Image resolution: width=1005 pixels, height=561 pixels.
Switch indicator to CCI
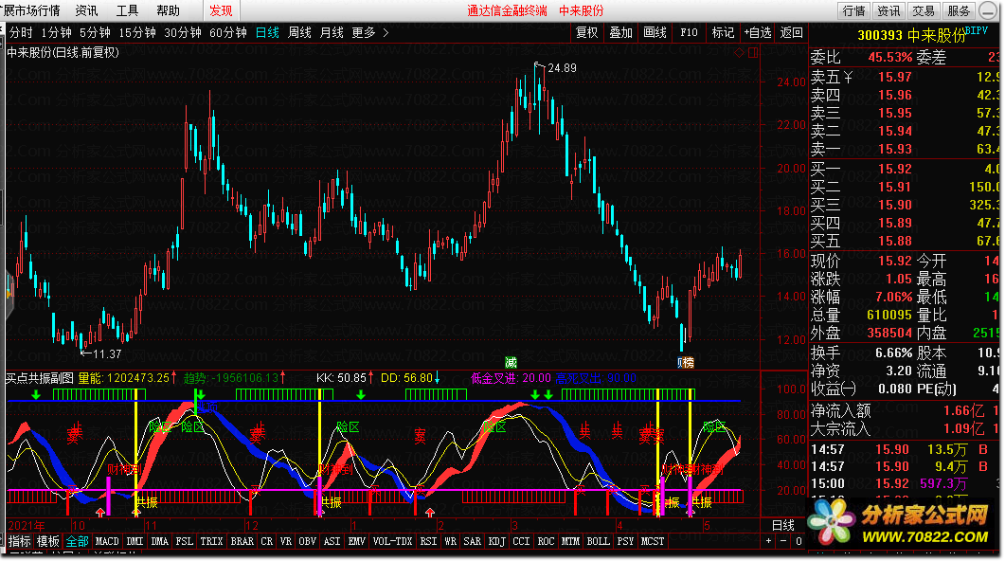click(x=521, y=542)
